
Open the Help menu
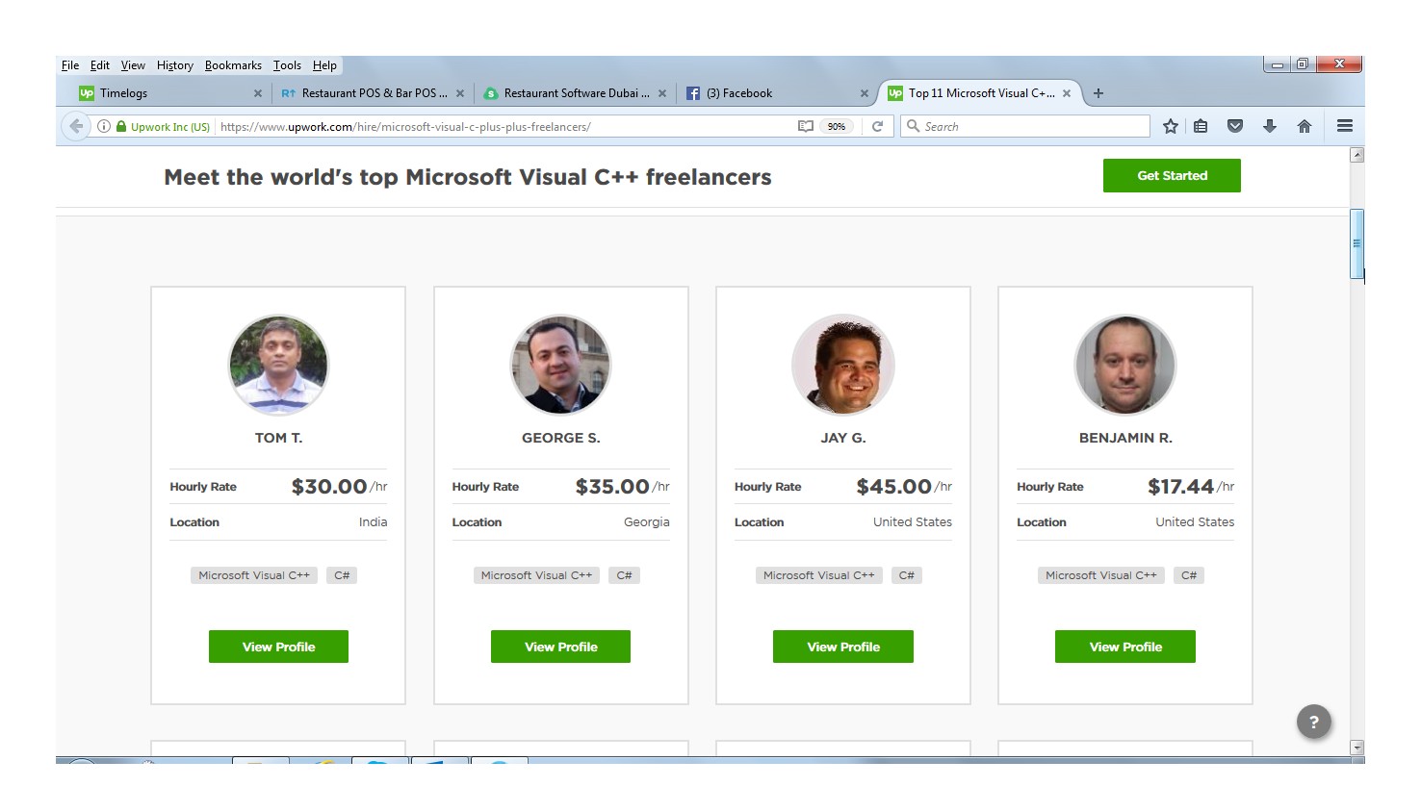(324, 65)
